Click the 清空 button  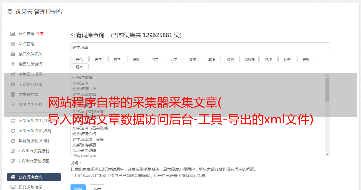click(97, 187)
